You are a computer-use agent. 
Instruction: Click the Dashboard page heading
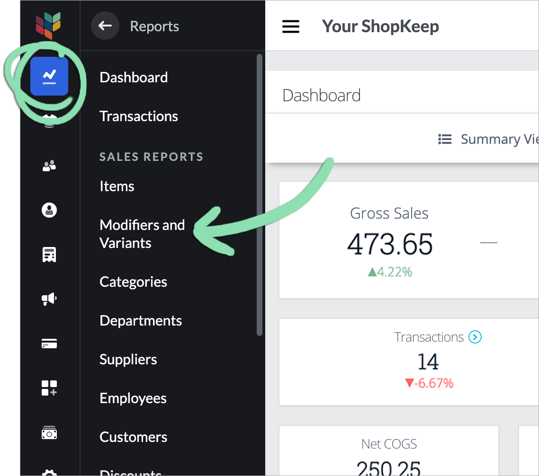click(322, 96)
